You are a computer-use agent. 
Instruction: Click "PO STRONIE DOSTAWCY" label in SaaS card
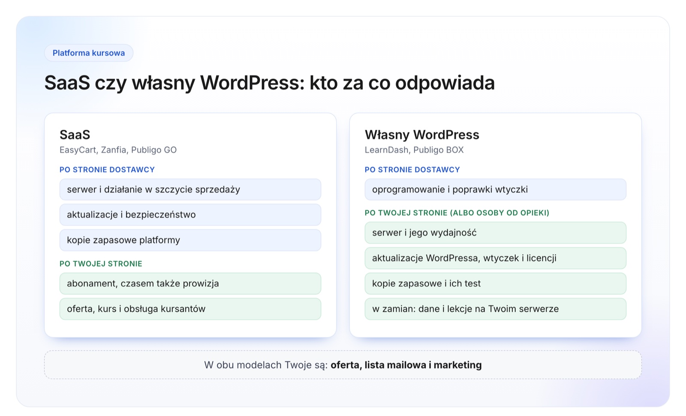107,170
